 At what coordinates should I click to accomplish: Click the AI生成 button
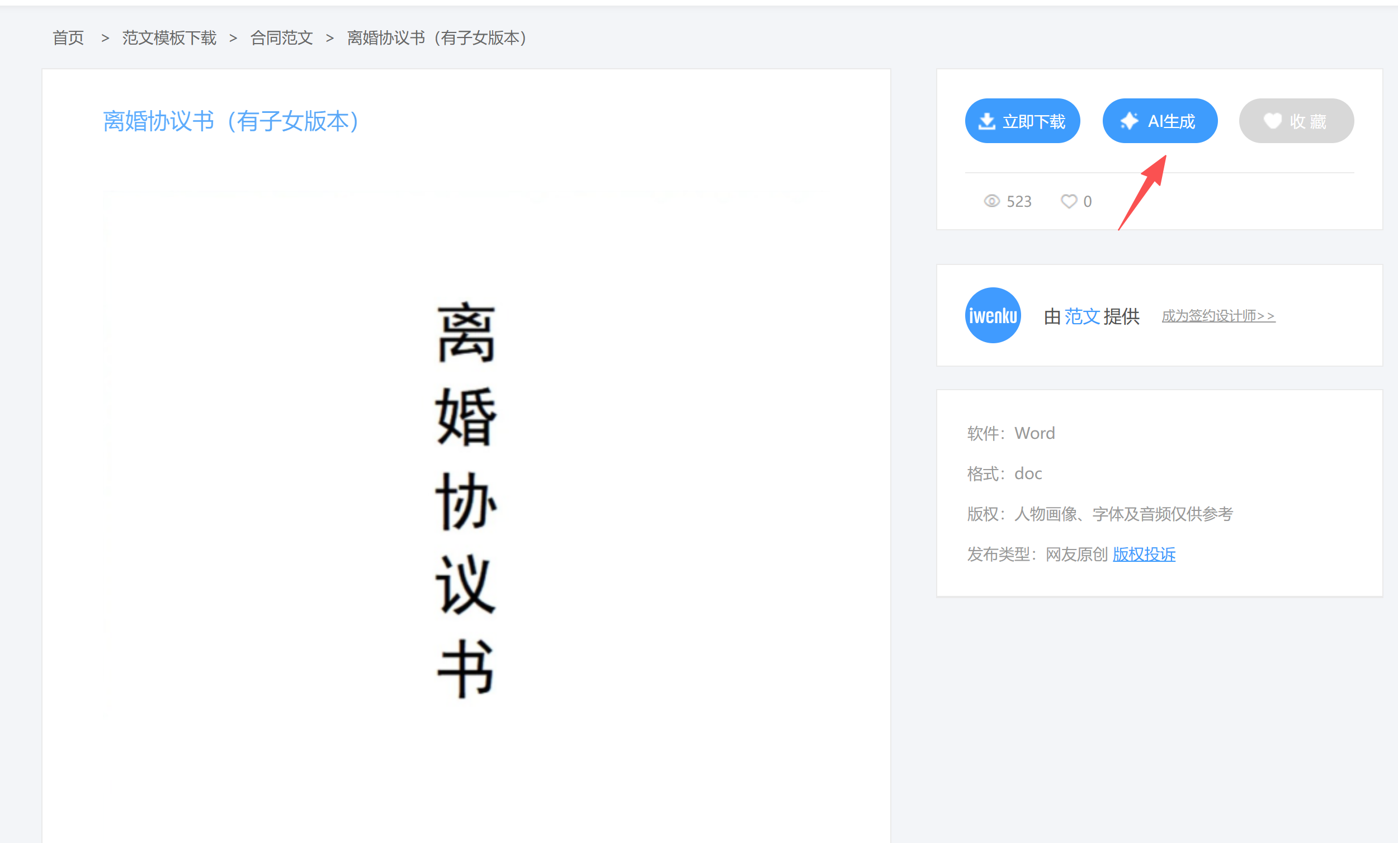coord(1159,121)
